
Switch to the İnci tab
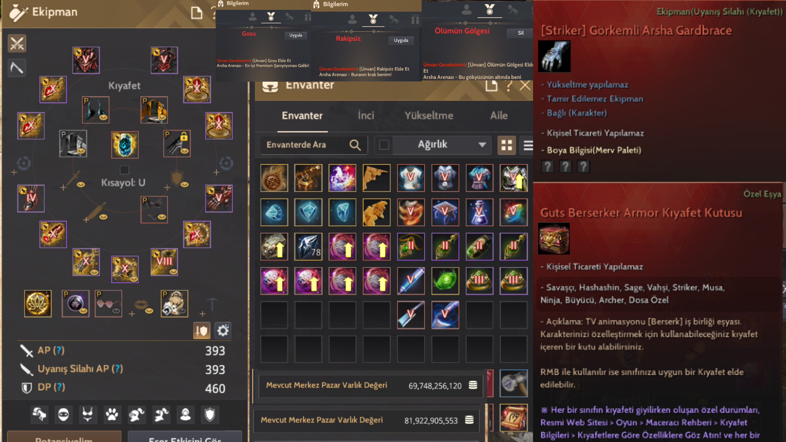point(366,115)
